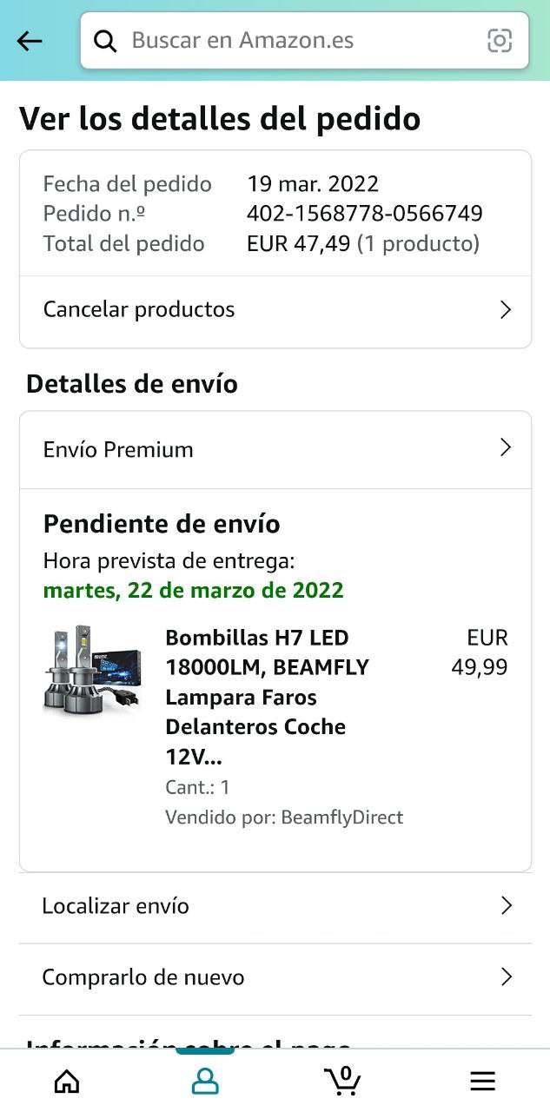Tap Comprarlo de nuevo text
The image size is (550, 1112).
click(143, 977)
